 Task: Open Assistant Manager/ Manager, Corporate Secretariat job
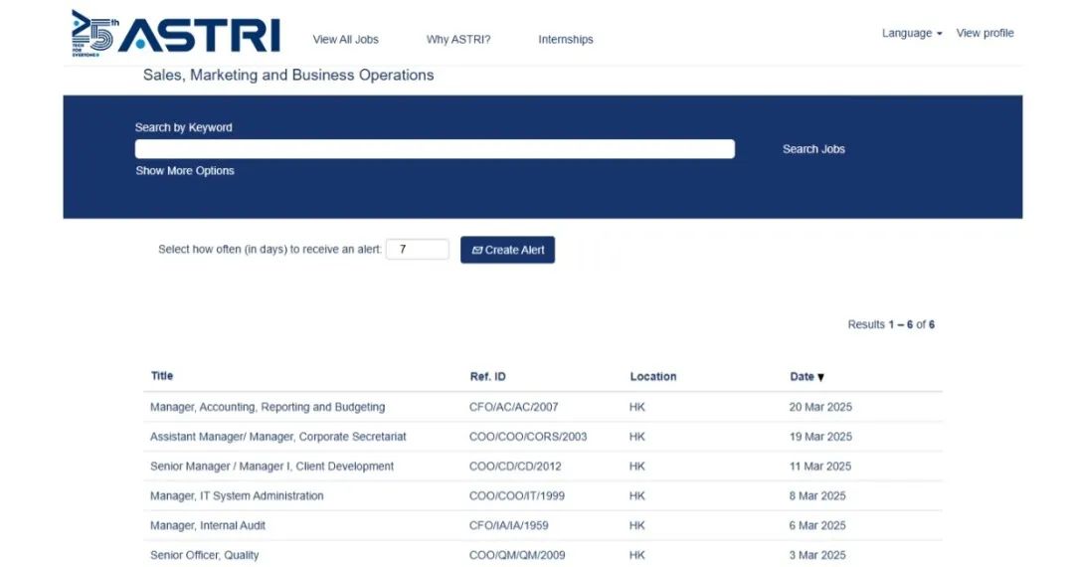pos(278,437)
